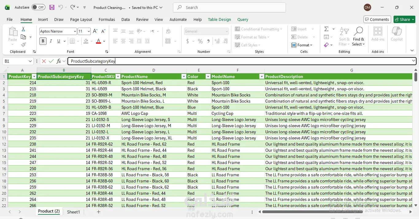Click the red Font Color swatch button
This screenshot has height=219, width=419.
point(98,41)
